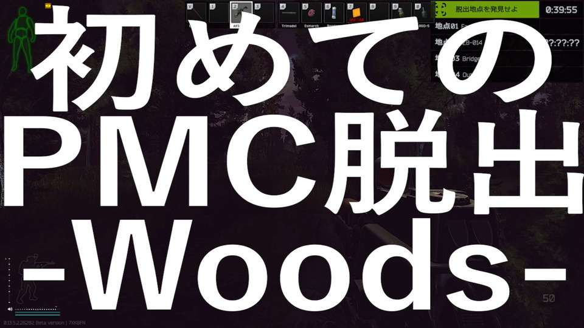Click the extraction target icon in green banner
The height and width of the screenshot is (328, 584).
(x=440, y=9)
